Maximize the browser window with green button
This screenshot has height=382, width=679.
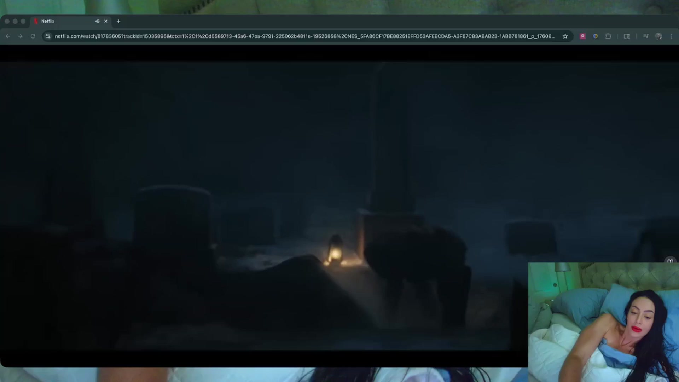click(23, 21)
